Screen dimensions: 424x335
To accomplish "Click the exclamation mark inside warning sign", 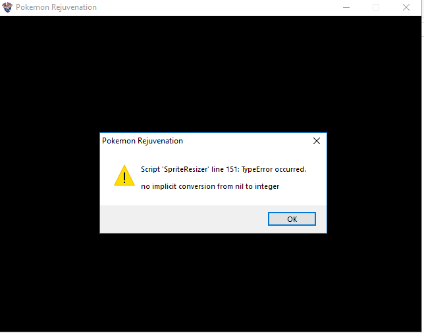I will [124, 178].
